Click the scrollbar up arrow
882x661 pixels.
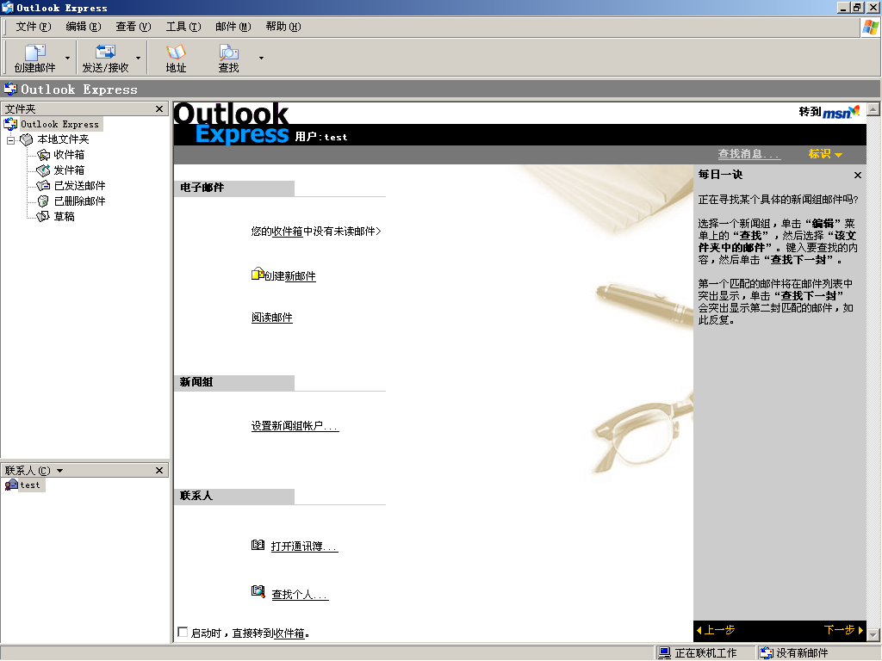(873, 109)
